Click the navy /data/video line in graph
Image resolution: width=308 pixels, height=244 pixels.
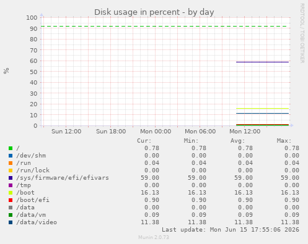(x=262, y=113)
